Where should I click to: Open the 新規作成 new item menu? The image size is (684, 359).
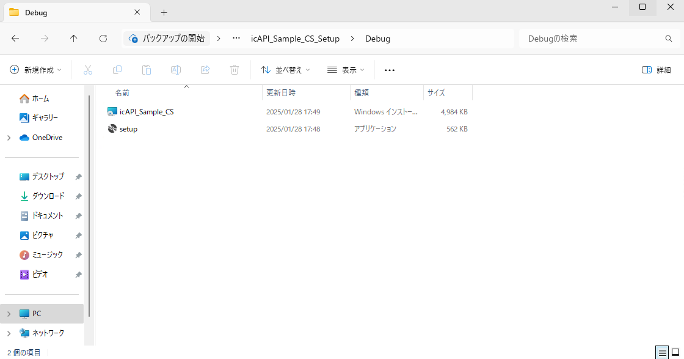[x=36, y=70]
